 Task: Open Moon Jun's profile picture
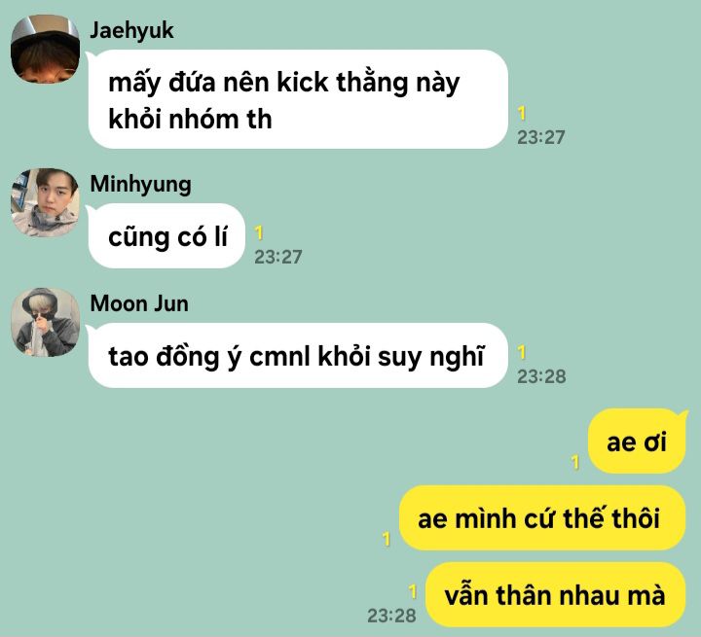45,322
